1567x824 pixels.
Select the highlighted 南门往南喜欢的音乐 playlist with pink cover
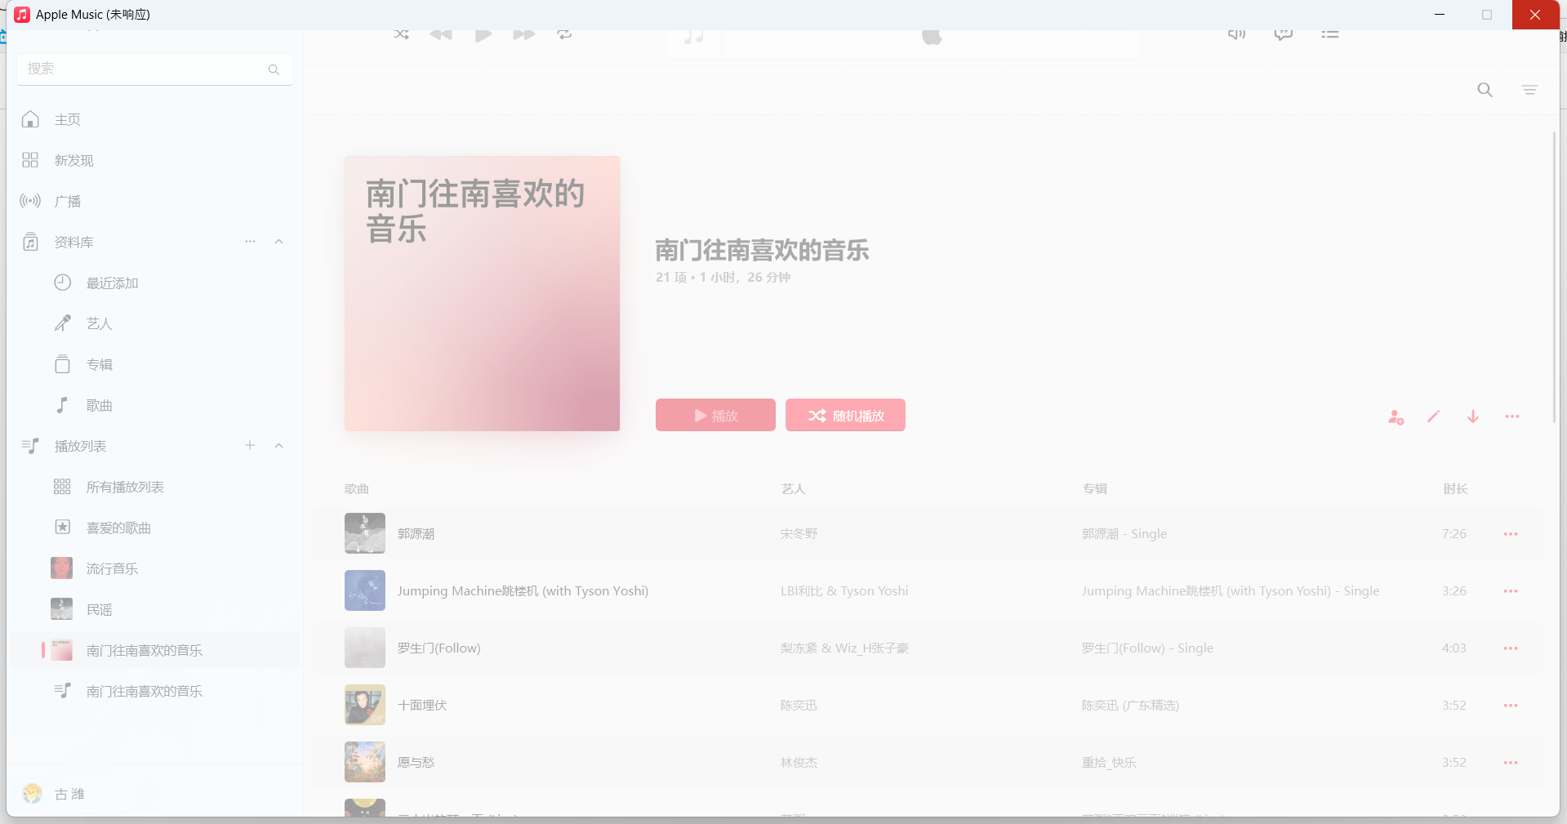tap(154, 650)
